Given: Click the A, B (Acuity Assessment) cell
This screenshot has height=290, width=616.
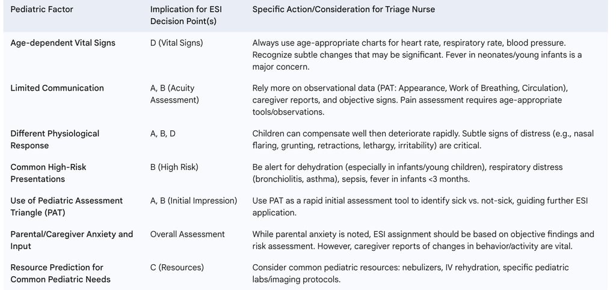Looking at the screenshot, I should click(174, 94).
